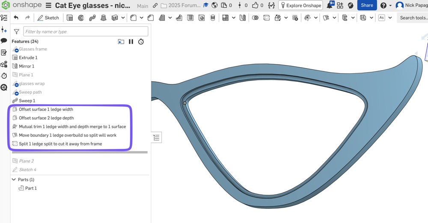Image resolution: width=428 pixels, height=223 pixels.
Task: Open the 2025 Forum folder breadcrumb
Action: [181, 6]
